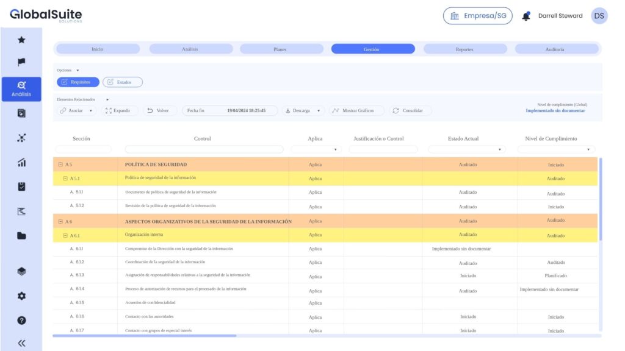Switch to the Auditoría tab

(x=555, y=49)
